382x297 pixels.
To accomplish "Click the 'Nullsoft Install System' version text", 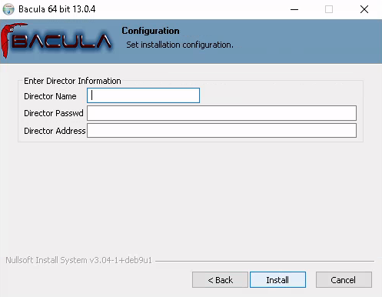I will tap(78, 260).
